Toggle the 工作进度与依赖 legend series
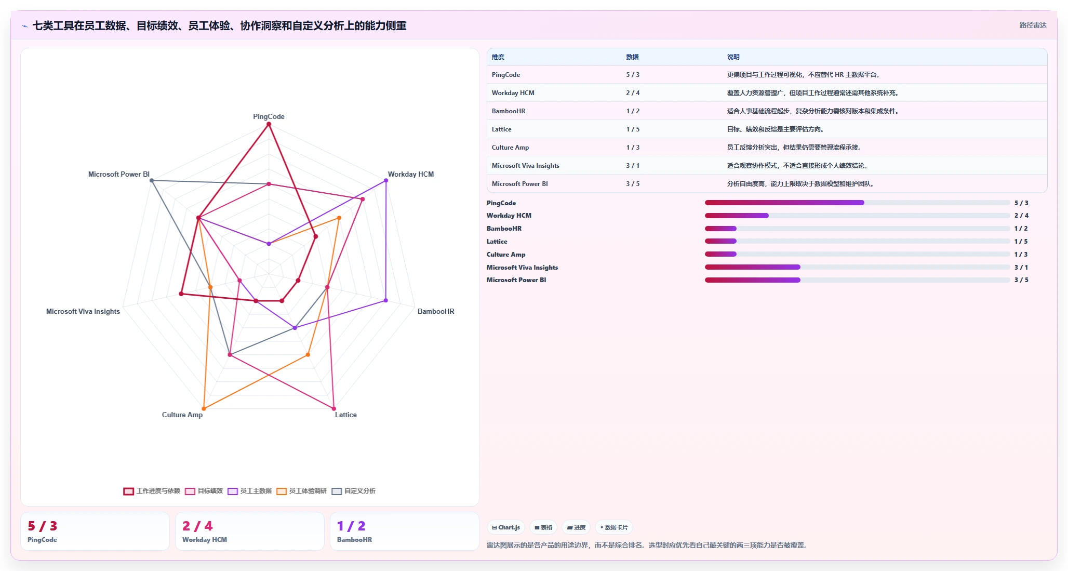Viewport: 1068px width, 571px height. pyautogui.click(x=152, y=491)
